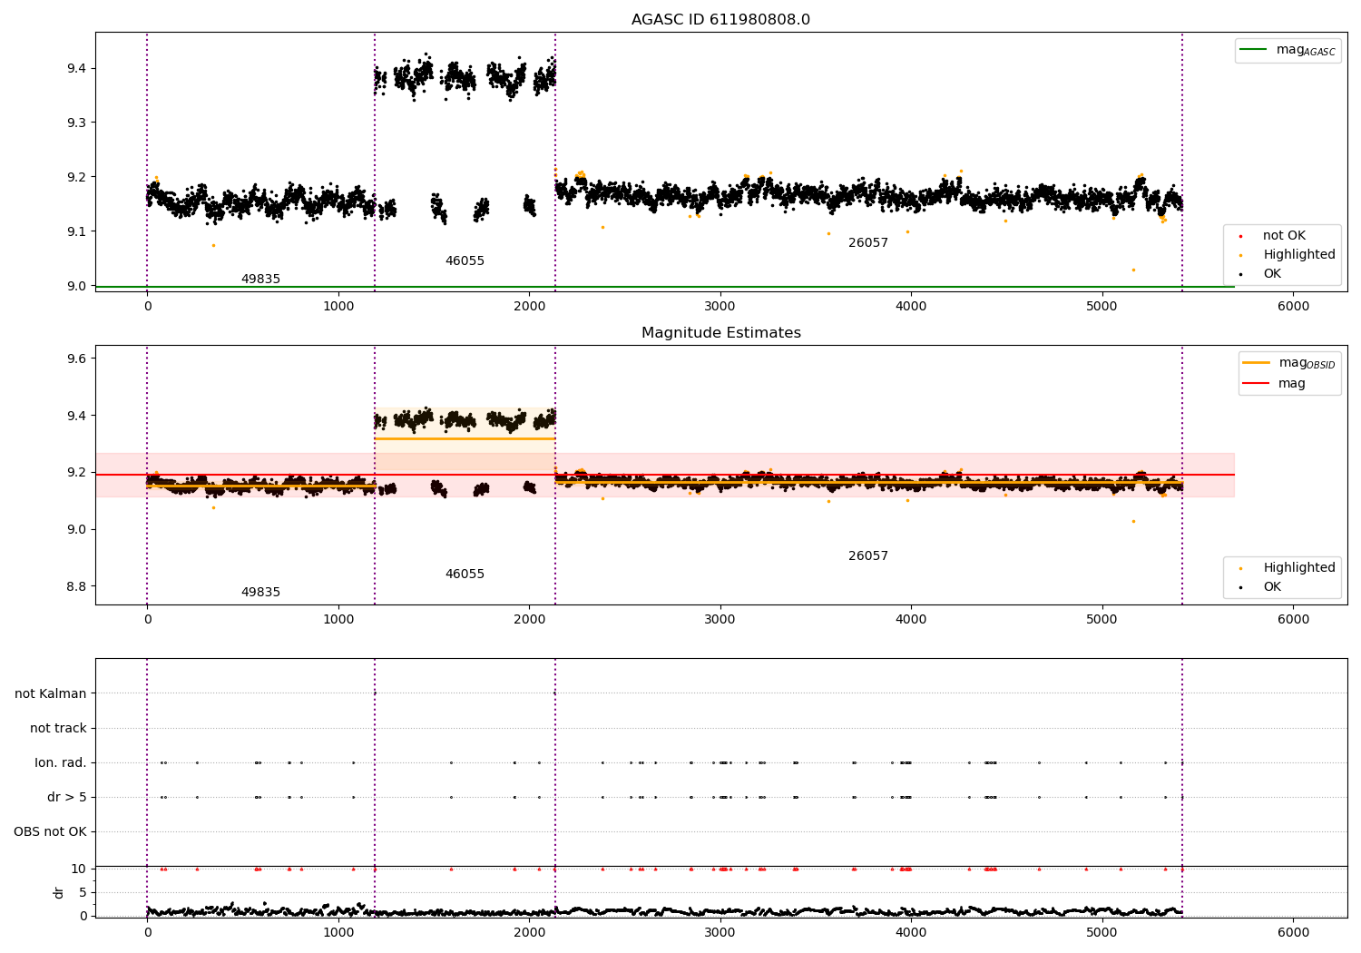Click the title "AGASC ID 611980808.0"
This screenshot has height=953, width=1361.
[x=721, y=20]
